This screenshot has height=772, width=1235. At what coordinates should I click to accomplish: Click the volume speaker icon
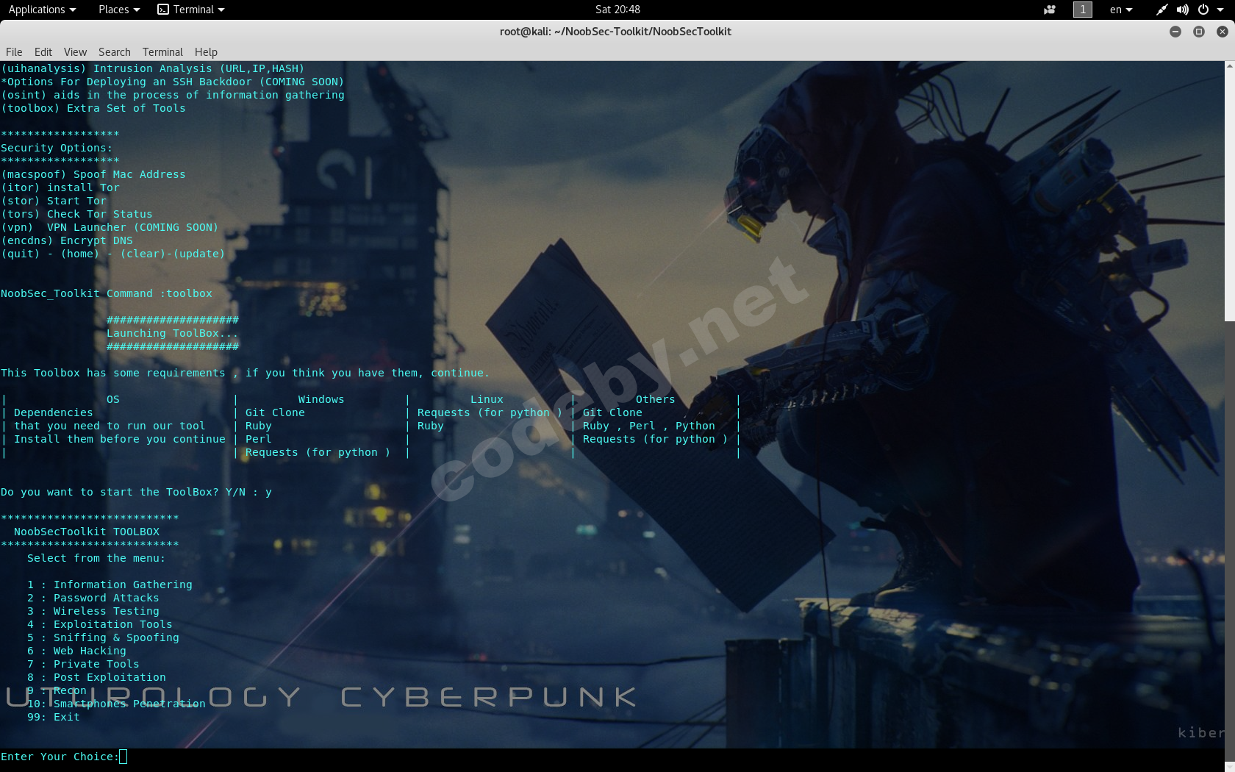coord(1182,10)
